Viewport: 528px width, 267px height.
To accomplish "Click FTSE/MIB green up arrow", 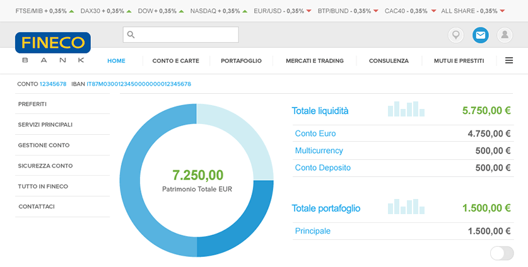I will point(71,11).
